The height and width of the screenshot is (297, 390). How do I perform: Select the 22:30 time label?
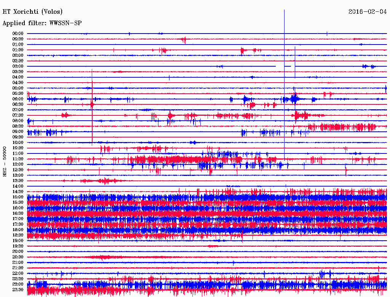18,279
